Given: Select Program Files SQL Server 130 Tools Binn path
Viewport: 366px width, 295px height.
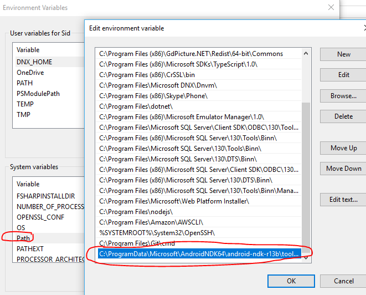Looking at the screenshot, I should 198,149.
